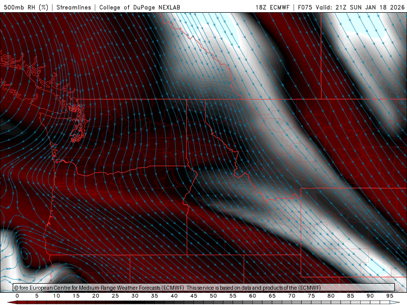The image size is (407, 305).
Task: Click the '30' value on the color scale
Action: [135, 296]
